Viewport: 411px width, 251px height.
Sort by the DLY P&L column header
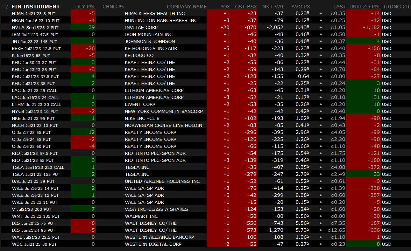85,7
